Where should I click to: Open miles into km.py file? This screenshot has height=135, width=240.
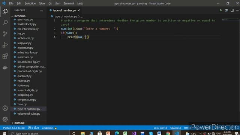(x=27, y=52)
